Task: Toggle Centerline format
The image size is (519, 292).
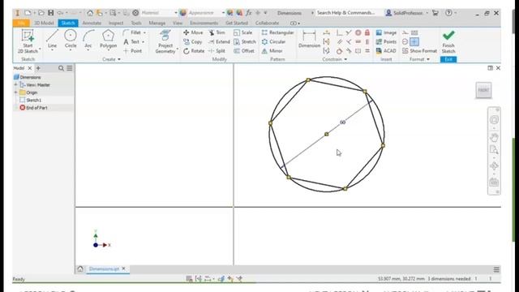Action: coord(405,41)
